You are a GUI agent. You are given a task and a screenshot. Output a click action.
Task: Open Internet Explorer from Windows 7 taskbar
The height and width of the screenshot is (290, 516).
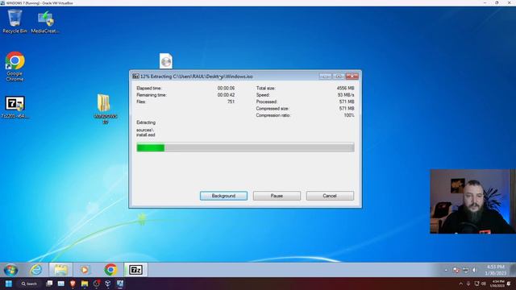tap(35, 270)
